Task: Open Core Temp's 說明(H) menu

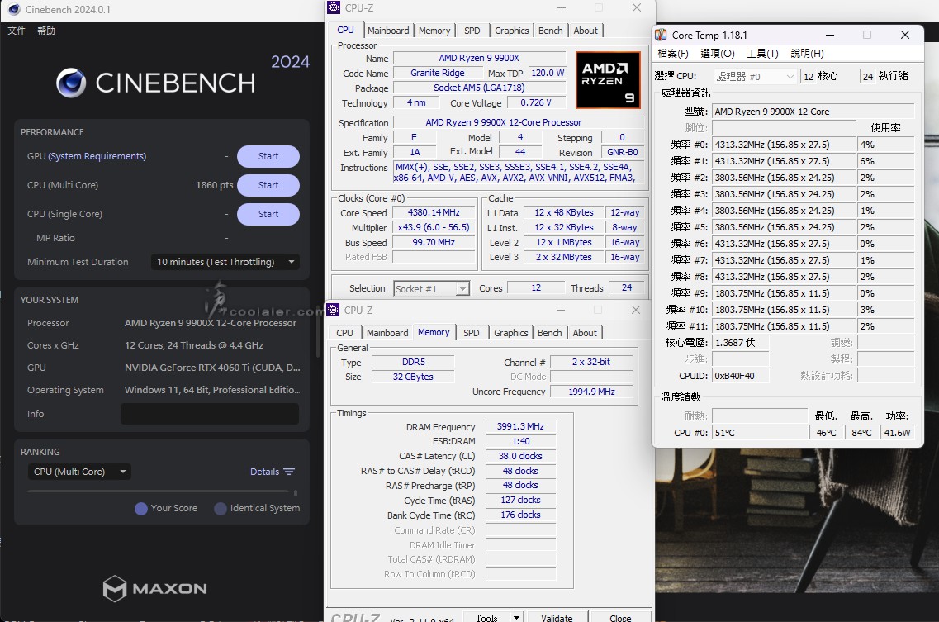Action: coord(807,54)
